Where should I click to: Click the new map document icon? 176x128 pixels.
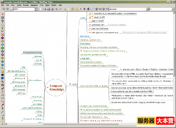pyautogui.click(x=41, y=9)
